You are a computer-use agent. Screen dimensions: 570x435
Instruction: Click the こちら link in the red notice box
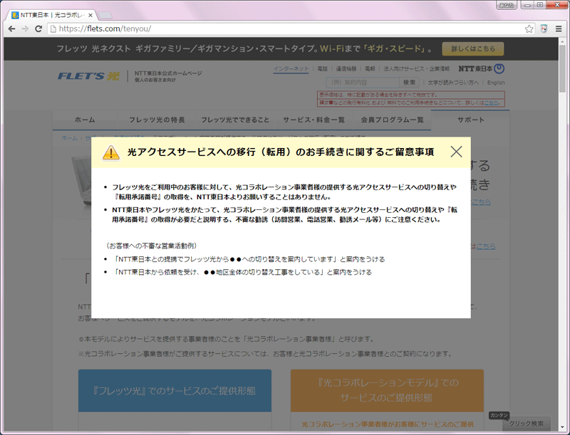(492, 103)
